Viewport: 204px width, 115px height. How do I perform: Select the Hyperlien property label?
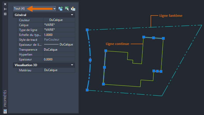pos(26,55)
